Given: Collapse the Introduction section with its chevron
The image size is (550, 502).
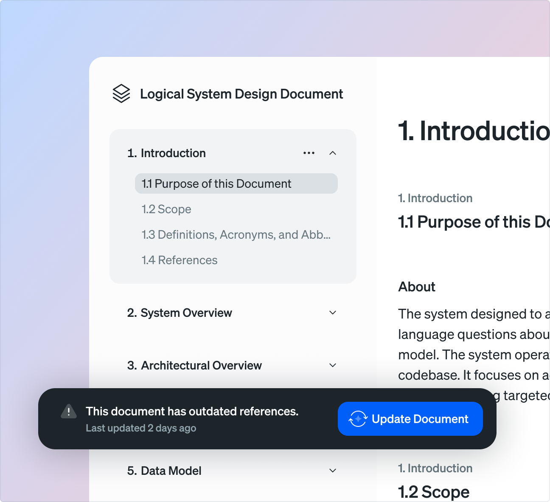Looking at the screenshot, I should (333, 153).
